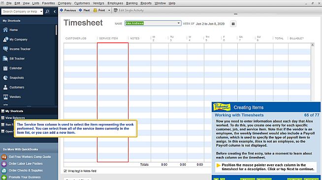The image size is (322, 180).
Task: Click the Professor Teaches logo
Action: pyautogui.click(x=222, y=107)
